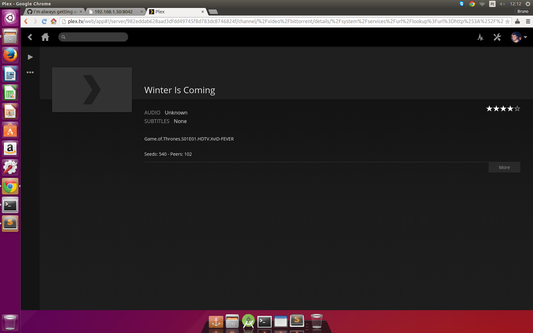The image size is (533, 333).
Task: Select Unknown audio value
Action: click(176, 113)
